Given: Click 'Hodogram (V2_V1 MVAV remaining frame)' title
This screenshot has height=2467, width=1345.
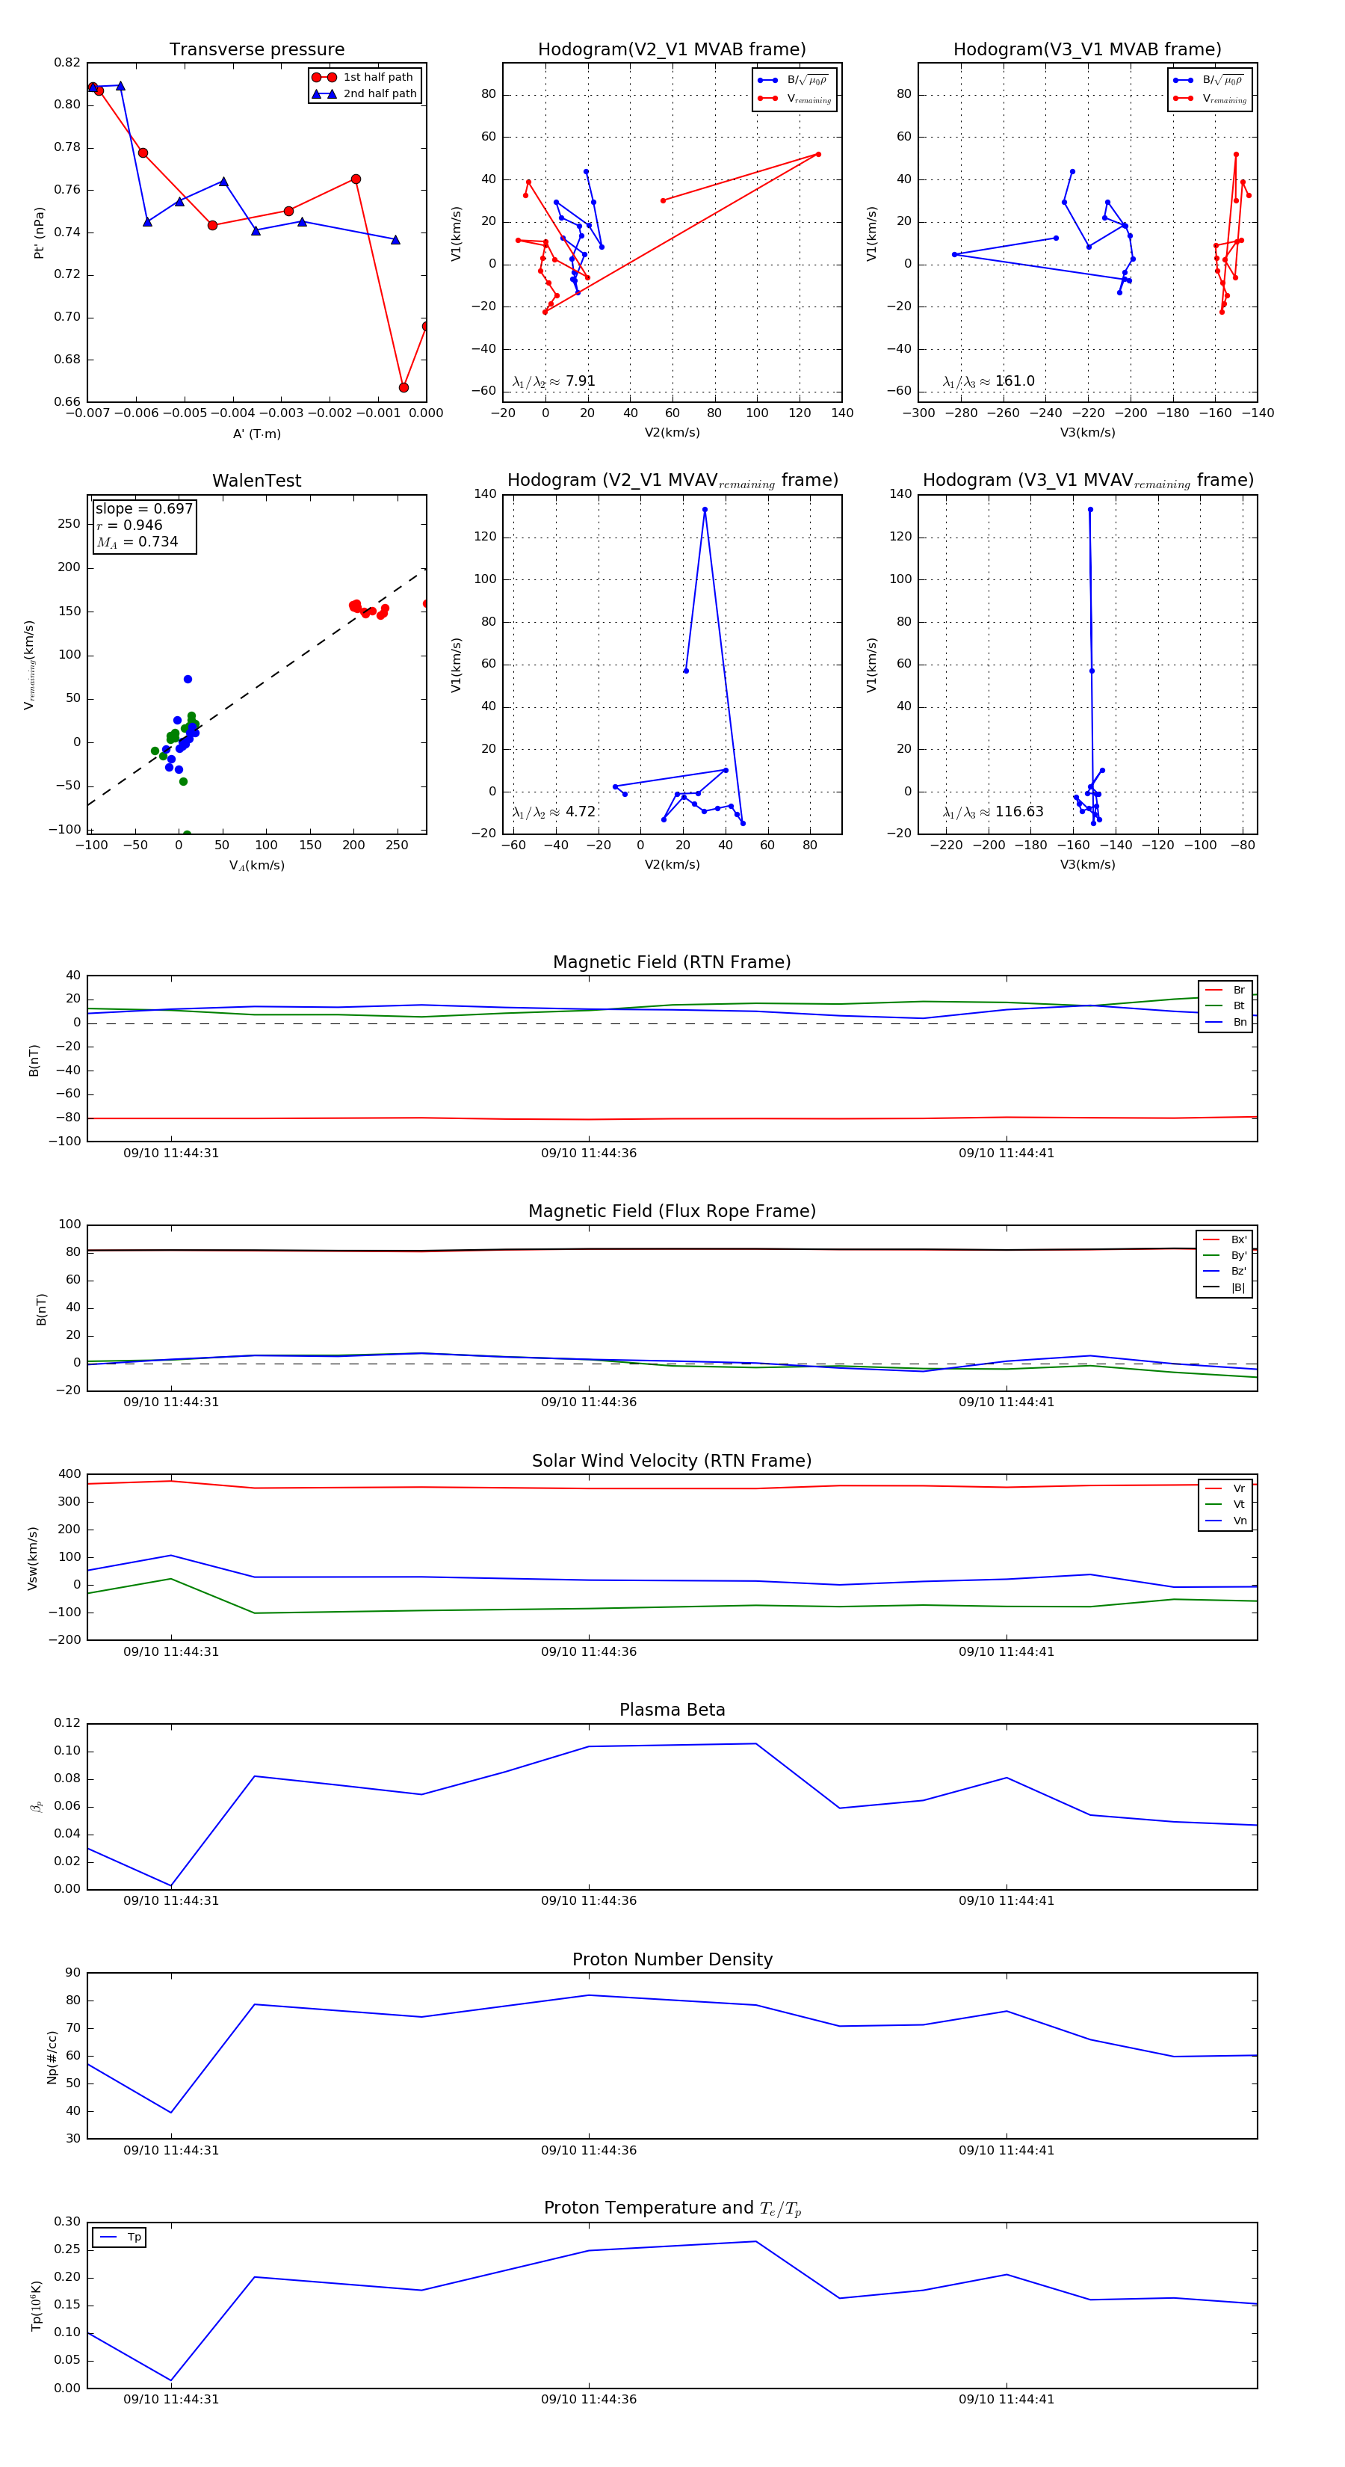Looking at the screenshot, I should tap(672, 481).
